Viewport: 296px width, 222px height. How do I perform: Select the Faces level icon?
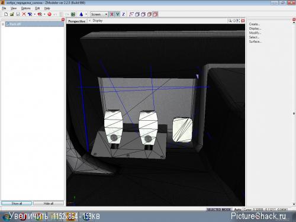143,14
